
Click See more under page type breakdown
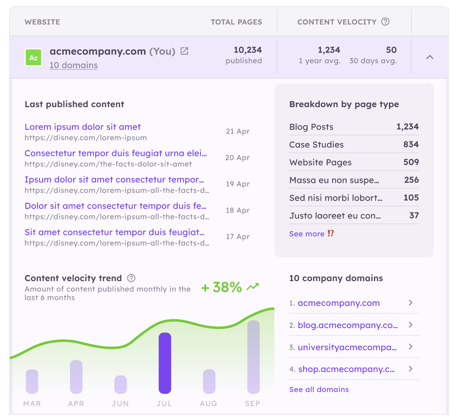pos(307,234)
